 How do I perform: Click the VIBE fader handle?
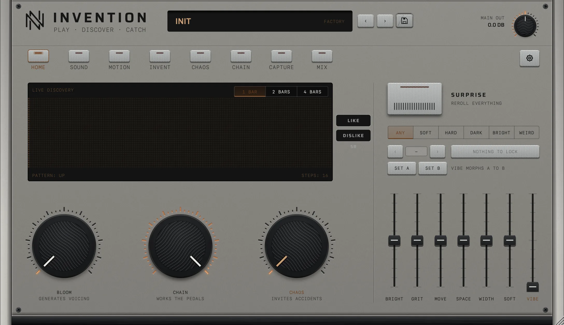tap(533, 287)
